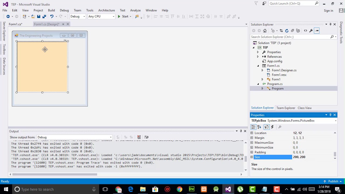Click the Clear All icon in Output panel
Image resolution: width=345 pixels, height=194 pixels.
tap(139, 137)
